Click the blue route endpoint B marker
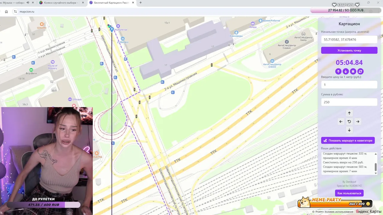383x215 pixels. pyautogui.click(x=112, y=29)
